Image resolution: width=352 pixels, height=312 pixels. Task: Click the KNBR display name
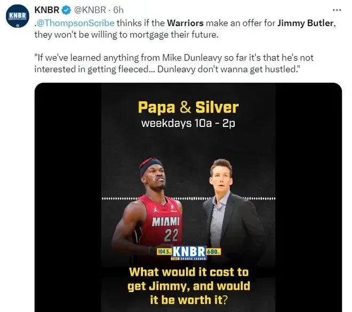pos(47,10)
